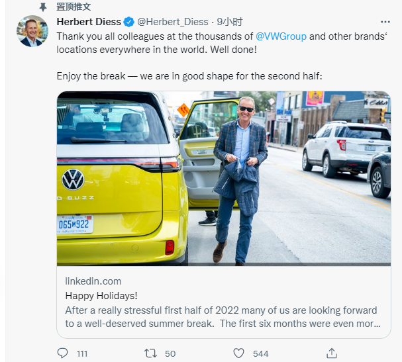Click the reply speech bubble icon

pyautogui.click(x=63, y=353)
